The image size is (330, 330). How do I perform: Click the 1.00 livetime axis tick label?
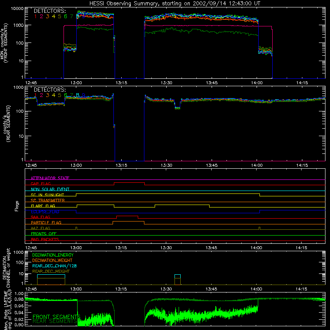(19, 293)
